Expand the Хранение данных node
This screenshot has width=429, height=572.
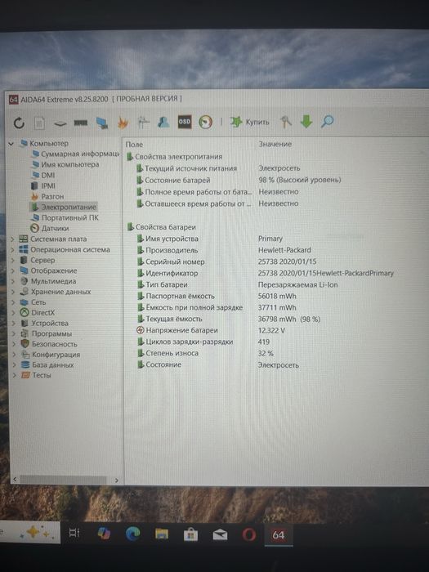(x=13, y=292)
